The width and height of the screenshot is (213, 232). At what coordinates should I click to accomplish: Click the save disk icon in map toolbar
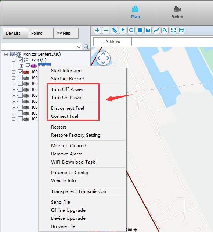pos(182,30)
